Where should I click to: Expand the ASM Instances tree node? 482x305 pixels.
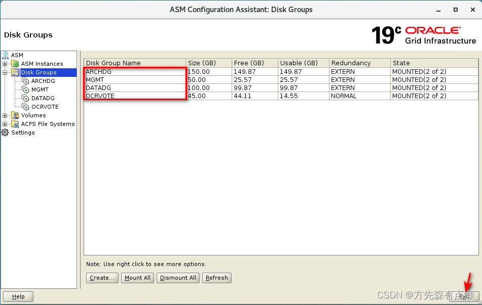coord(5,64)
